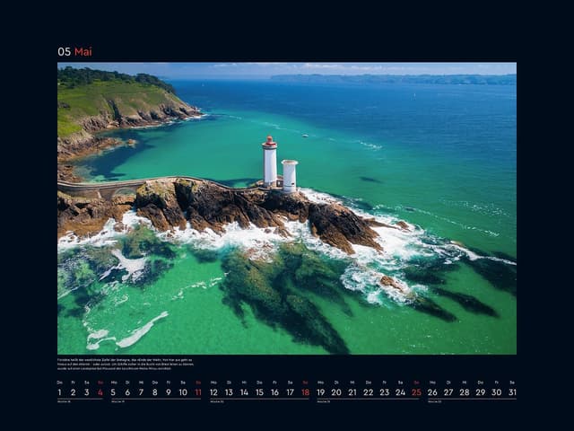Select day 31 in the calendar

click(512, 392)
